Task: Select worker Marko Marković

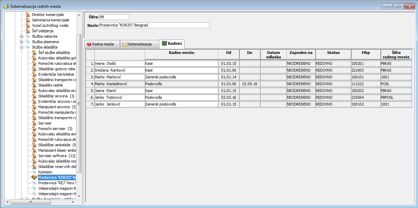Action: click(x=119, y=77)
